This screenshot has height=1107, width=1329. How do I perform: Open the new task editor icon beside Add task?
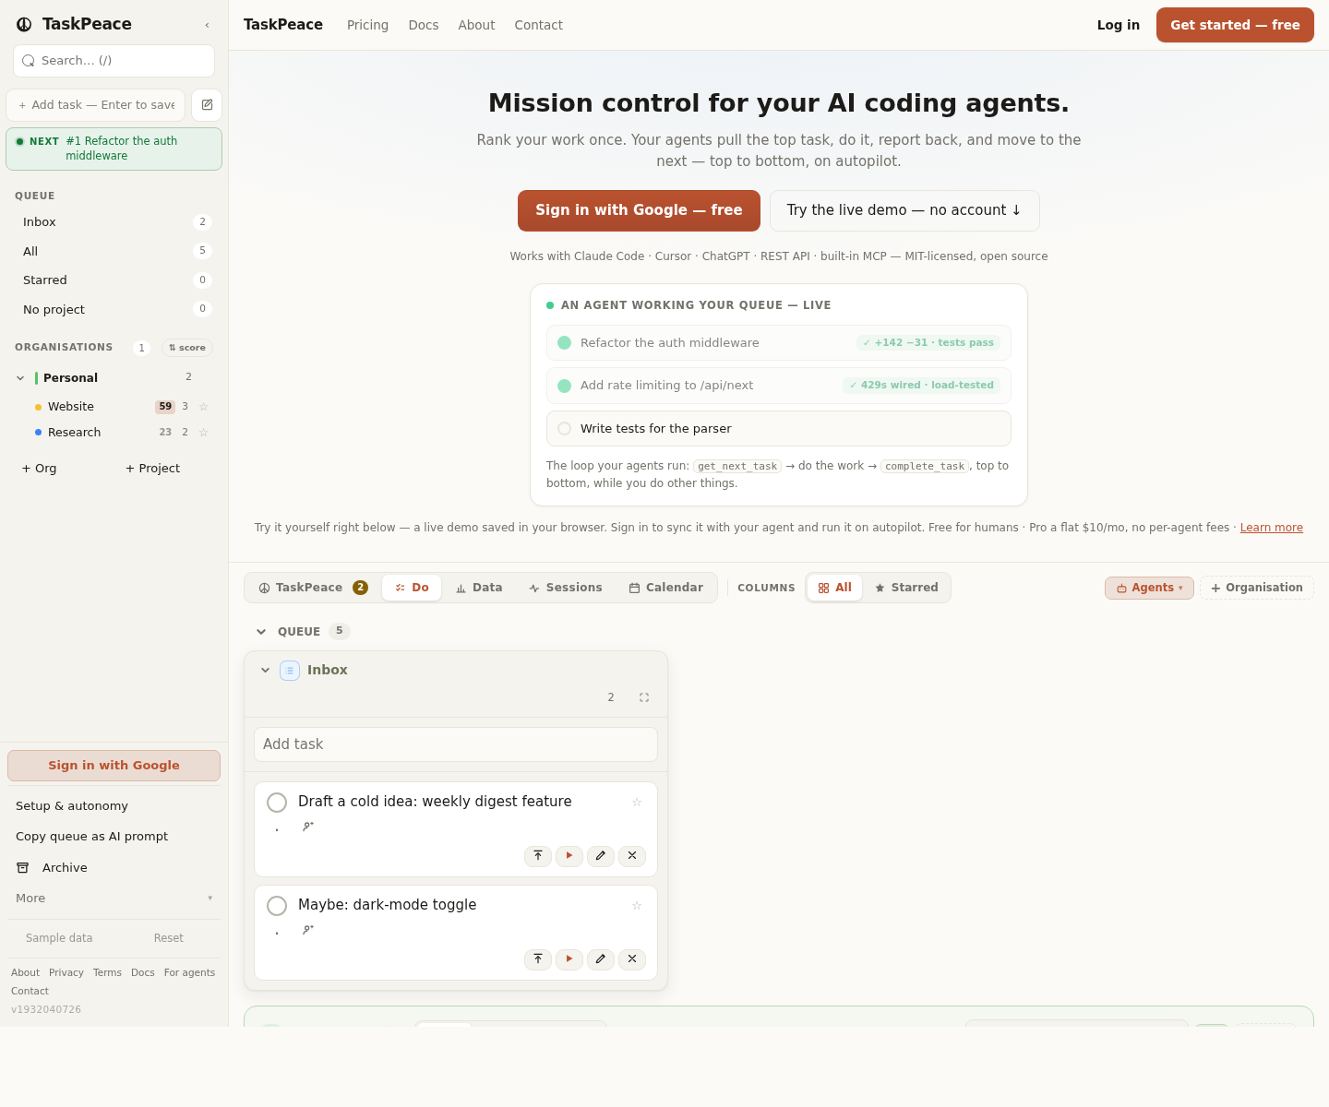(x=207, y=105)
